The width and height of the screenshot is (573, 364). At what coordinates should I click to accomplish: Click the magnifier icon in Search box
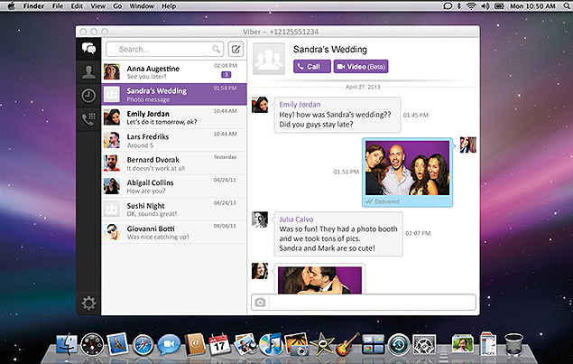click(x=216, y=49)
